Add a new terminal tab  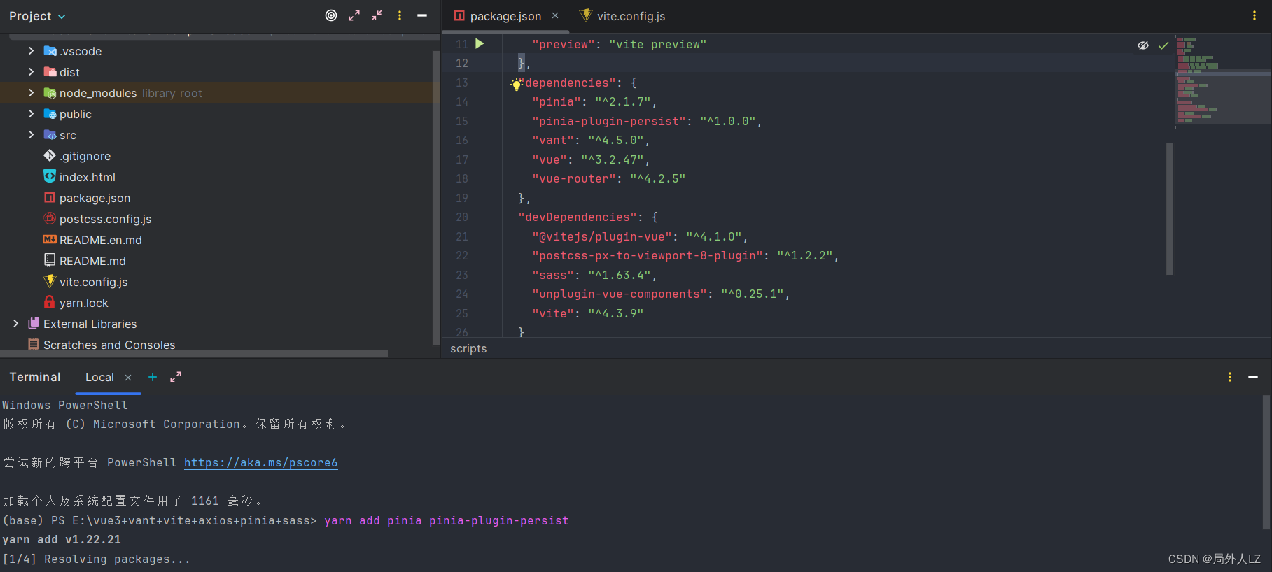[153, 377]
